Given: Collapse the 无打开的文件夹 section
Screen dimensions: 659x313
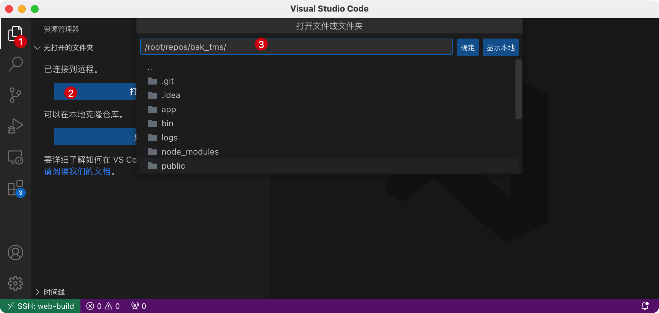Looking at the screenshot, I should click(x=68, y=48).
